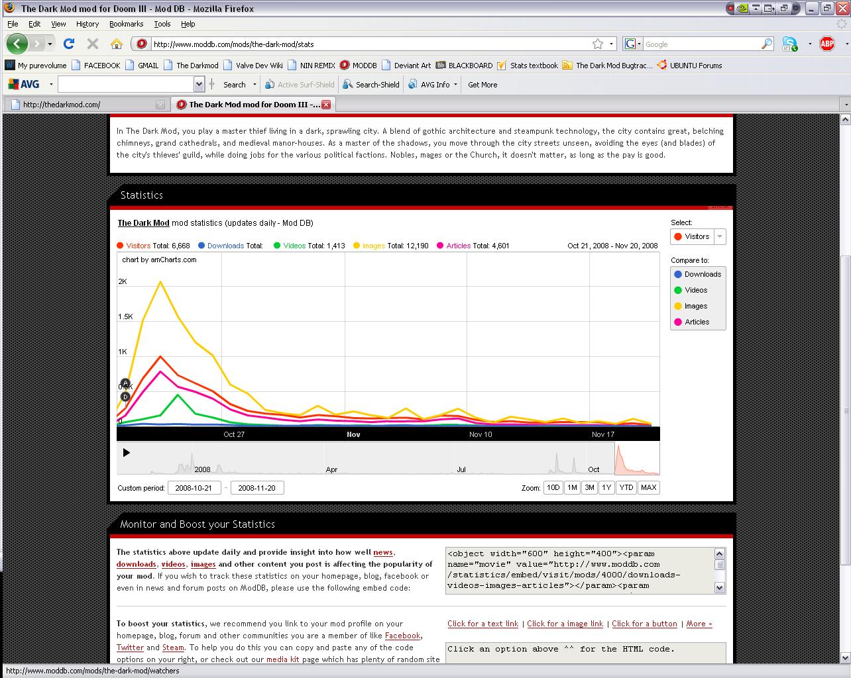The height and width of the screenshot is (678, 851).
Task: Go back with the green Back arrow
Action: point(17,44)
